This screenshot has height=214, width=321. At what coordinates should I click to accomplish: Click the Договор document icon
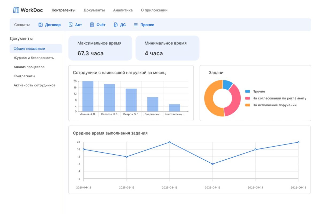pyautogui.click(x=41, y=25)
